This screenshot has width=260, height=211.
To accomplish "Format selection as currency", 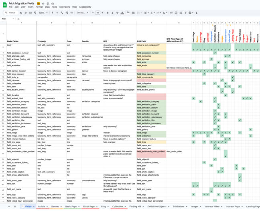I will coord(53,13).
